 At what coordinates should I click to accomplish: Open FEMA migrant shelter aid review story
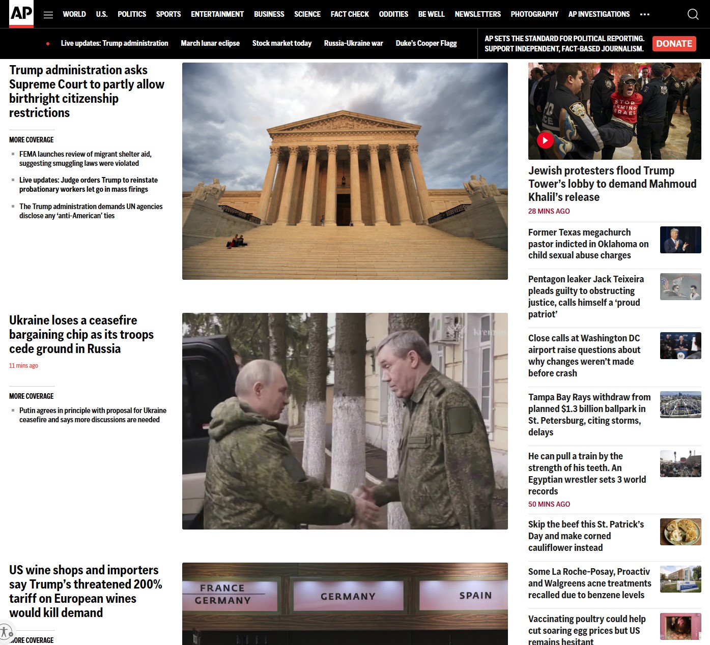pos(86,159)
